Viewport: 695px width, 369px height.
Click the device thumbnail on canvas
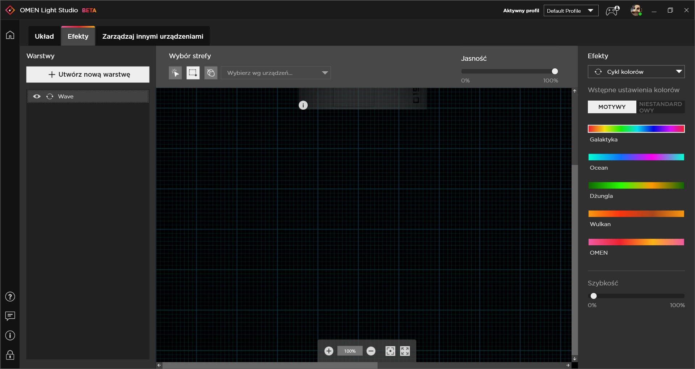(363, 98)
